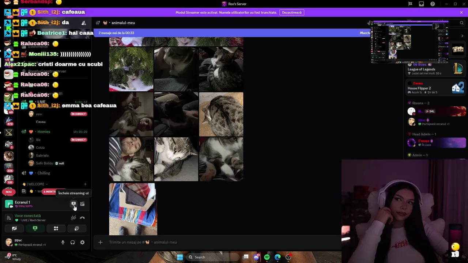Screen dimensions: 468x263
Task: Open the server icon with 473 badge
Action: coord(9,120)
